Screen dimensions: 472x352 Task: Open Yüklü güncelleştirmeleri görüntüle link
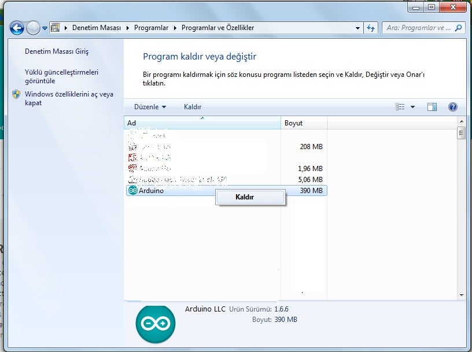coord(61,76)
